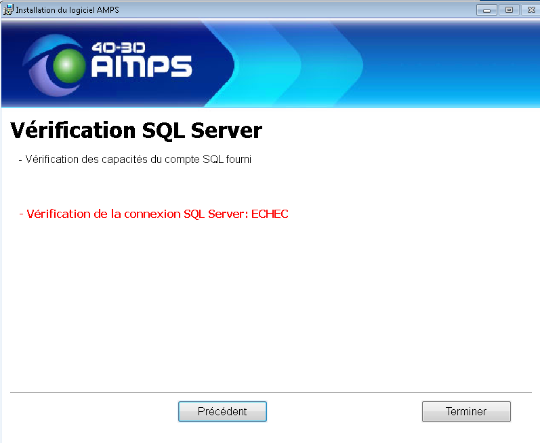Click the horizontal separator line above buttons

271,392
